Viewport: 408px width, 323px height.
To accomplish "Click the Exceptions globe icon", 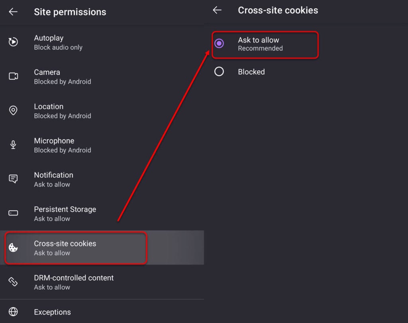I will 13,311.
